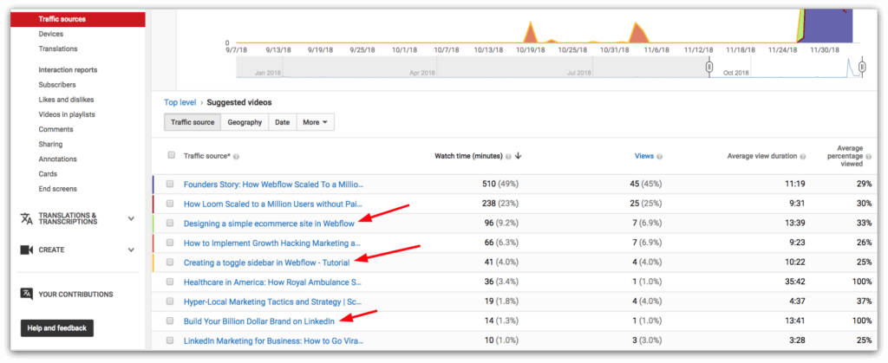
Task: Click the Your Contributions icon
Action: click(x=27, y=294)
